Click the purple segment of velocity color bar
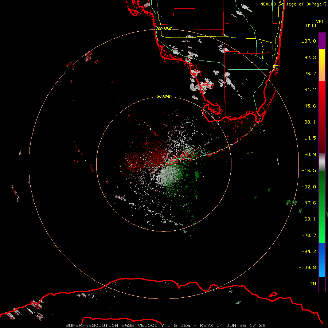Image resolution: width=328 pixels, height=328 pixels. click(x=322, y=40)
